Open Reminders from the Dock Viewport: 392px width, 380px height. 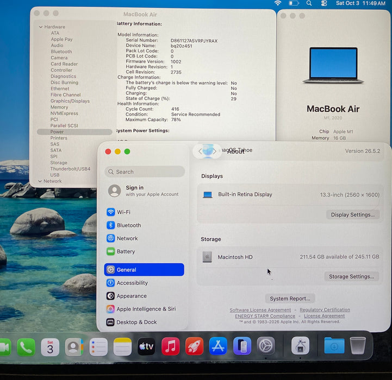coord(98,347)
